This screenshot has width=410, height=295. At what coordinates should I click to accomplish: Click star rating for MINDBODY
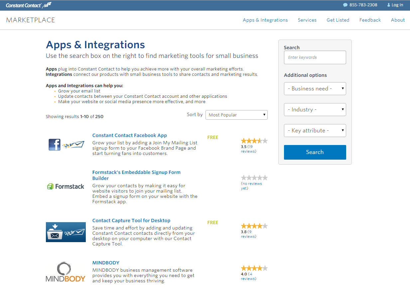click(x=254, y=268)
